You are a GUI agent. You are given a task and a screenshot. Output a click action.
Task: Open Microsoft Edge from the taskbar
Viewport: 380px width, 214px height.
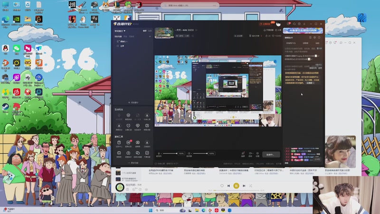[x=204, y=210]
